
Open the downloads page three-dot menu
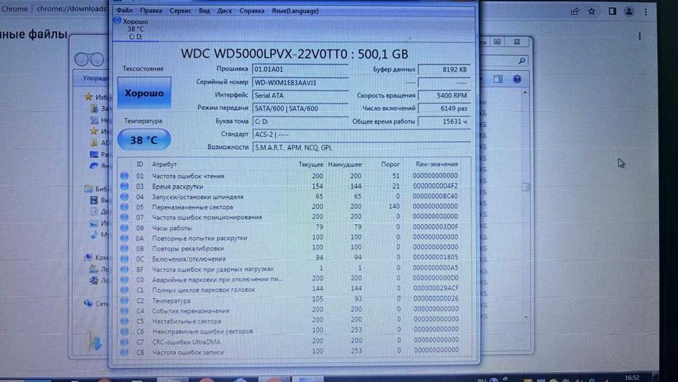[640, 37]
